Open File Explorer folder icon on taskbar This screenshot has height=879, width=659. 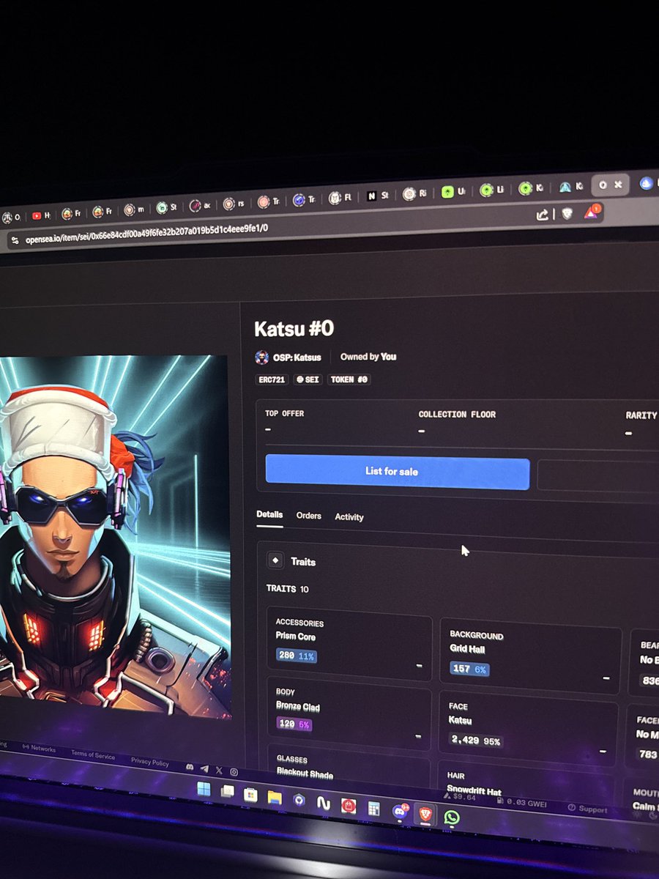click(275, 796)
